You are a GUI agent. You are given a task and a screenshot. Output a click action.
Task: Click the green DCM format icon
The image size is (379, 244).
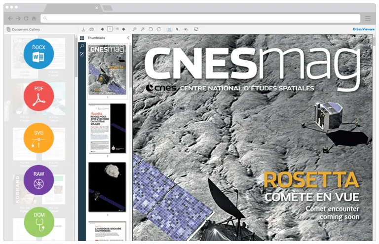tap(39, 222)
